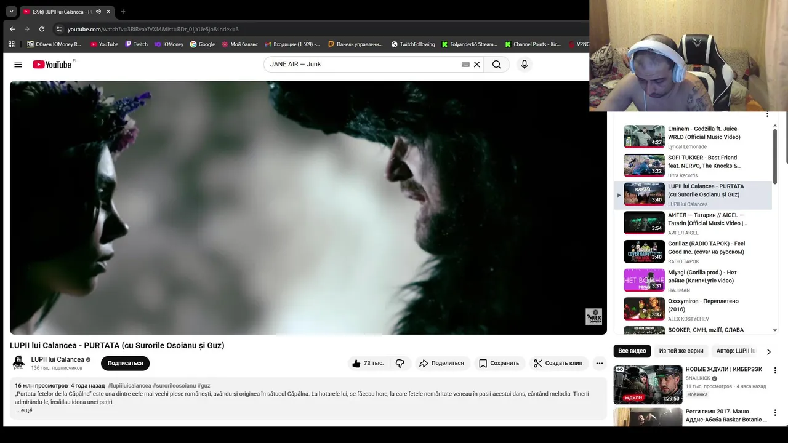Open the apps grid in bookmarks bar
Viewport: 788px width, 443px height.
(11, 44)
